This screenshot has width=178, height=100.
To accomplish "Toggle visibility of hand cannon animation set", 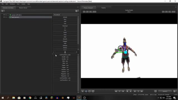I will (x=4, y=17).
